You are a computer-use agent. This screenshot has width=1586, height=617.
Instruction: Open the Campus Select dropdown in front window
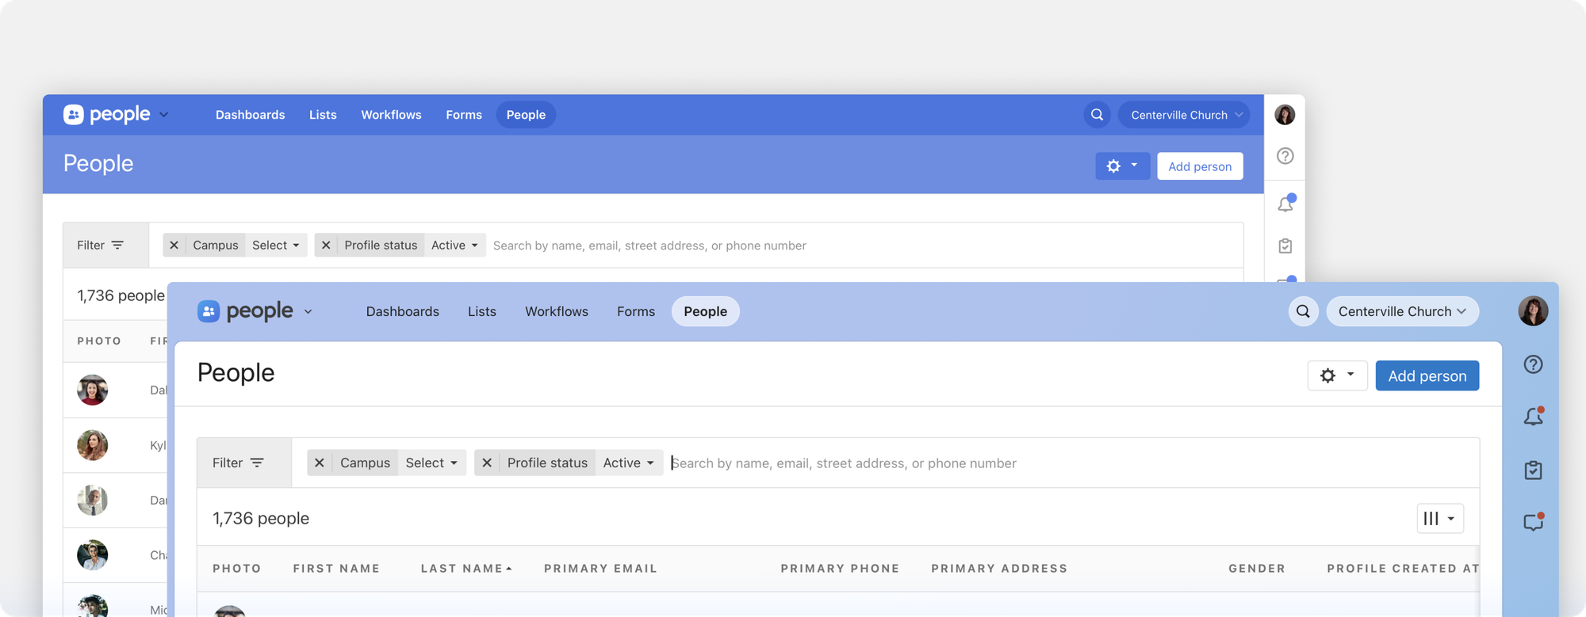click(x=431, y=463)
